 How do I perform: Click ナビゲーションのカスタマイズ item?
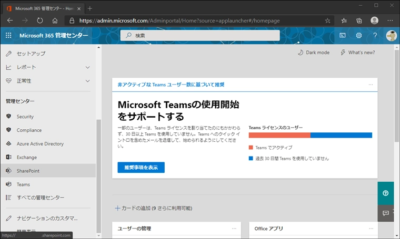[48, 219]
